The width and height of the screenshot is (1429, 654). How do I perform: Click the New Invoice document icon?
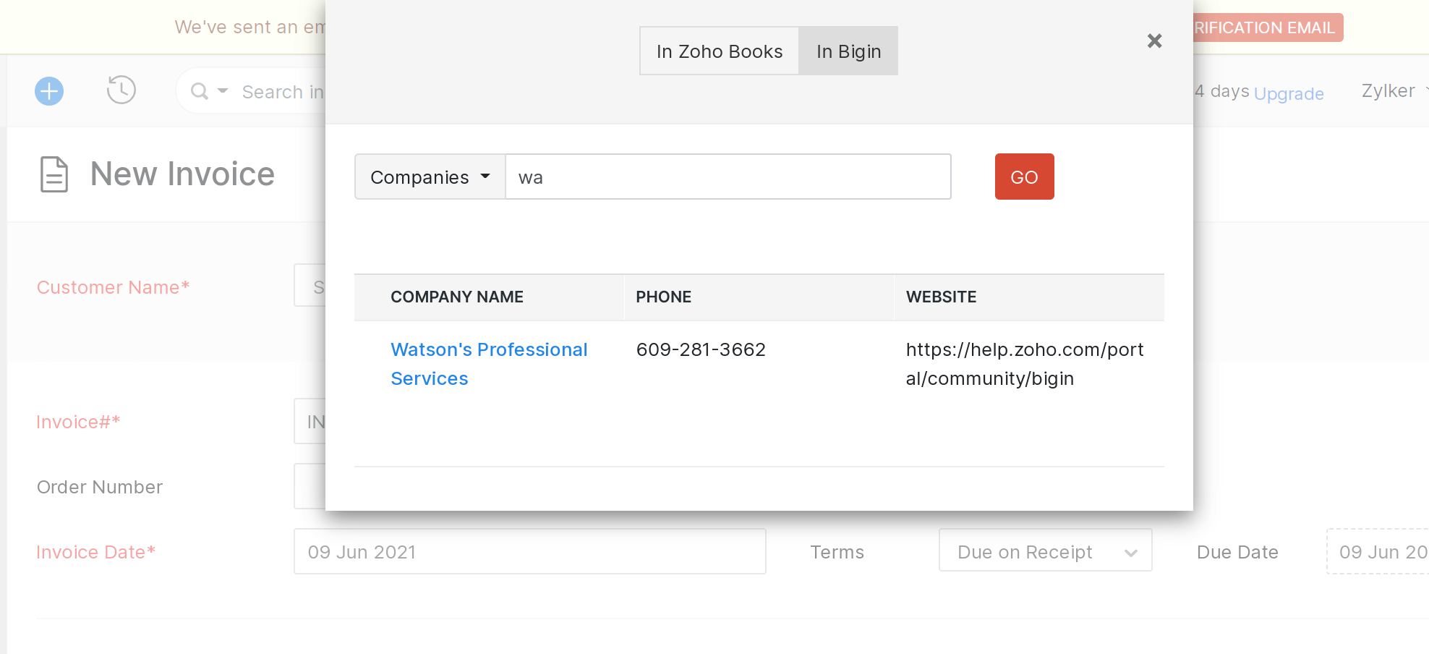pos(54,174)
